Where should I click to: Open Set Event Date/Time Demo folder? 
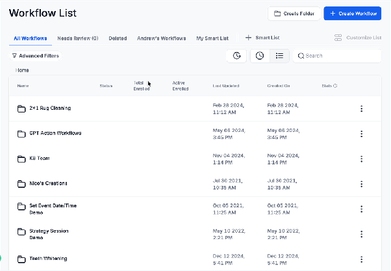tap(53, 209)
